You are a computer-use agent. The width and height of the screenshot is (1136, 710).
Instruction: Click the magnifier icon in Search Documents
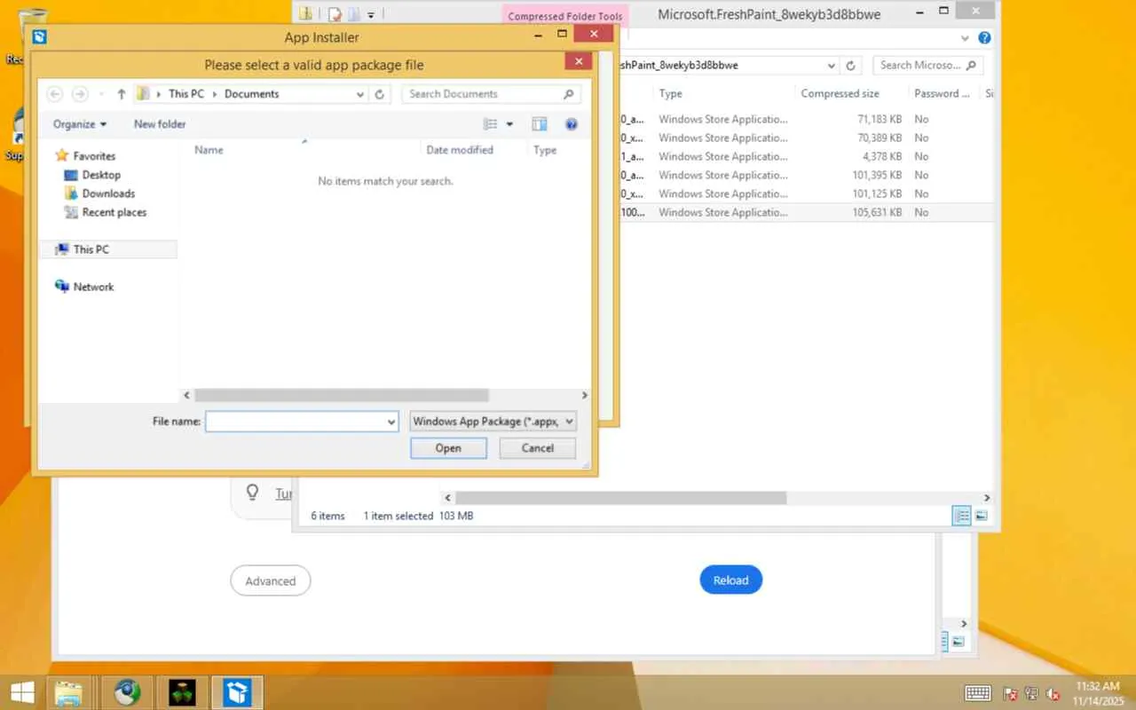569,94
